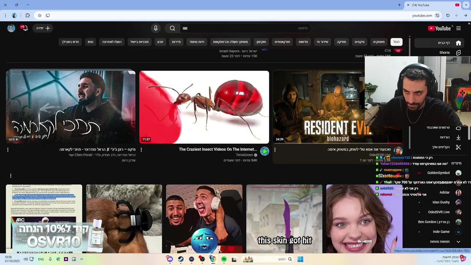Select the פודקאסטים podcasts filter chip
Image resolution: width=471 pixels, height=265 pixels.
(282, 42)
